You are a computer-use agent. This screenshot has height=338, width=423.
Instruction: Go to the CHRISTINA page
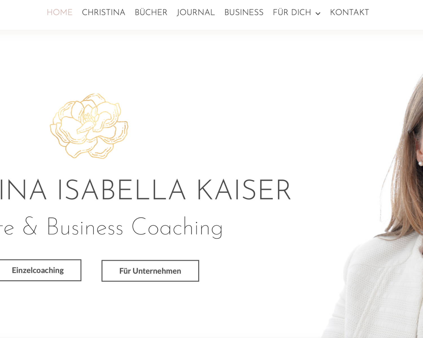click(x=103, y=12)
